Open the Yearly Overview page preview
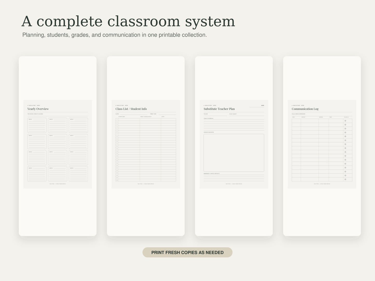 (x=58, y=144)
